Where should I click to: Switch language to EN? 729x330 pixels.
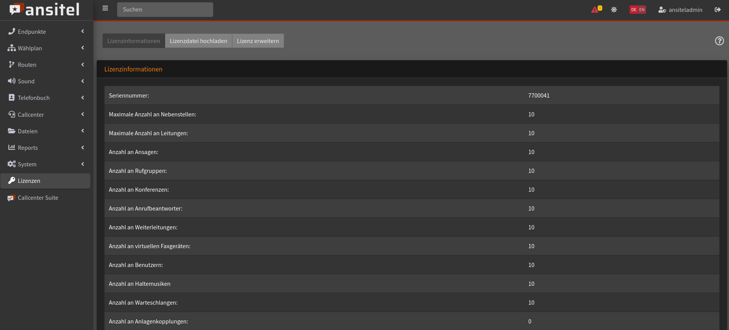click(x=642, y=10)
